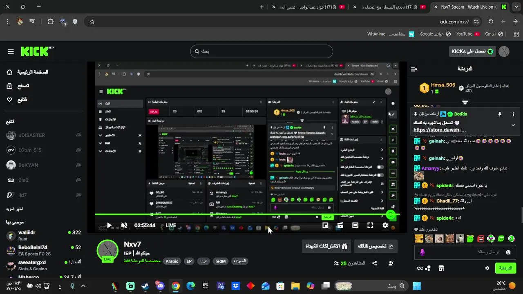523x294 pixels.
Task: Click the chat message input field
Action: [466, 252]
